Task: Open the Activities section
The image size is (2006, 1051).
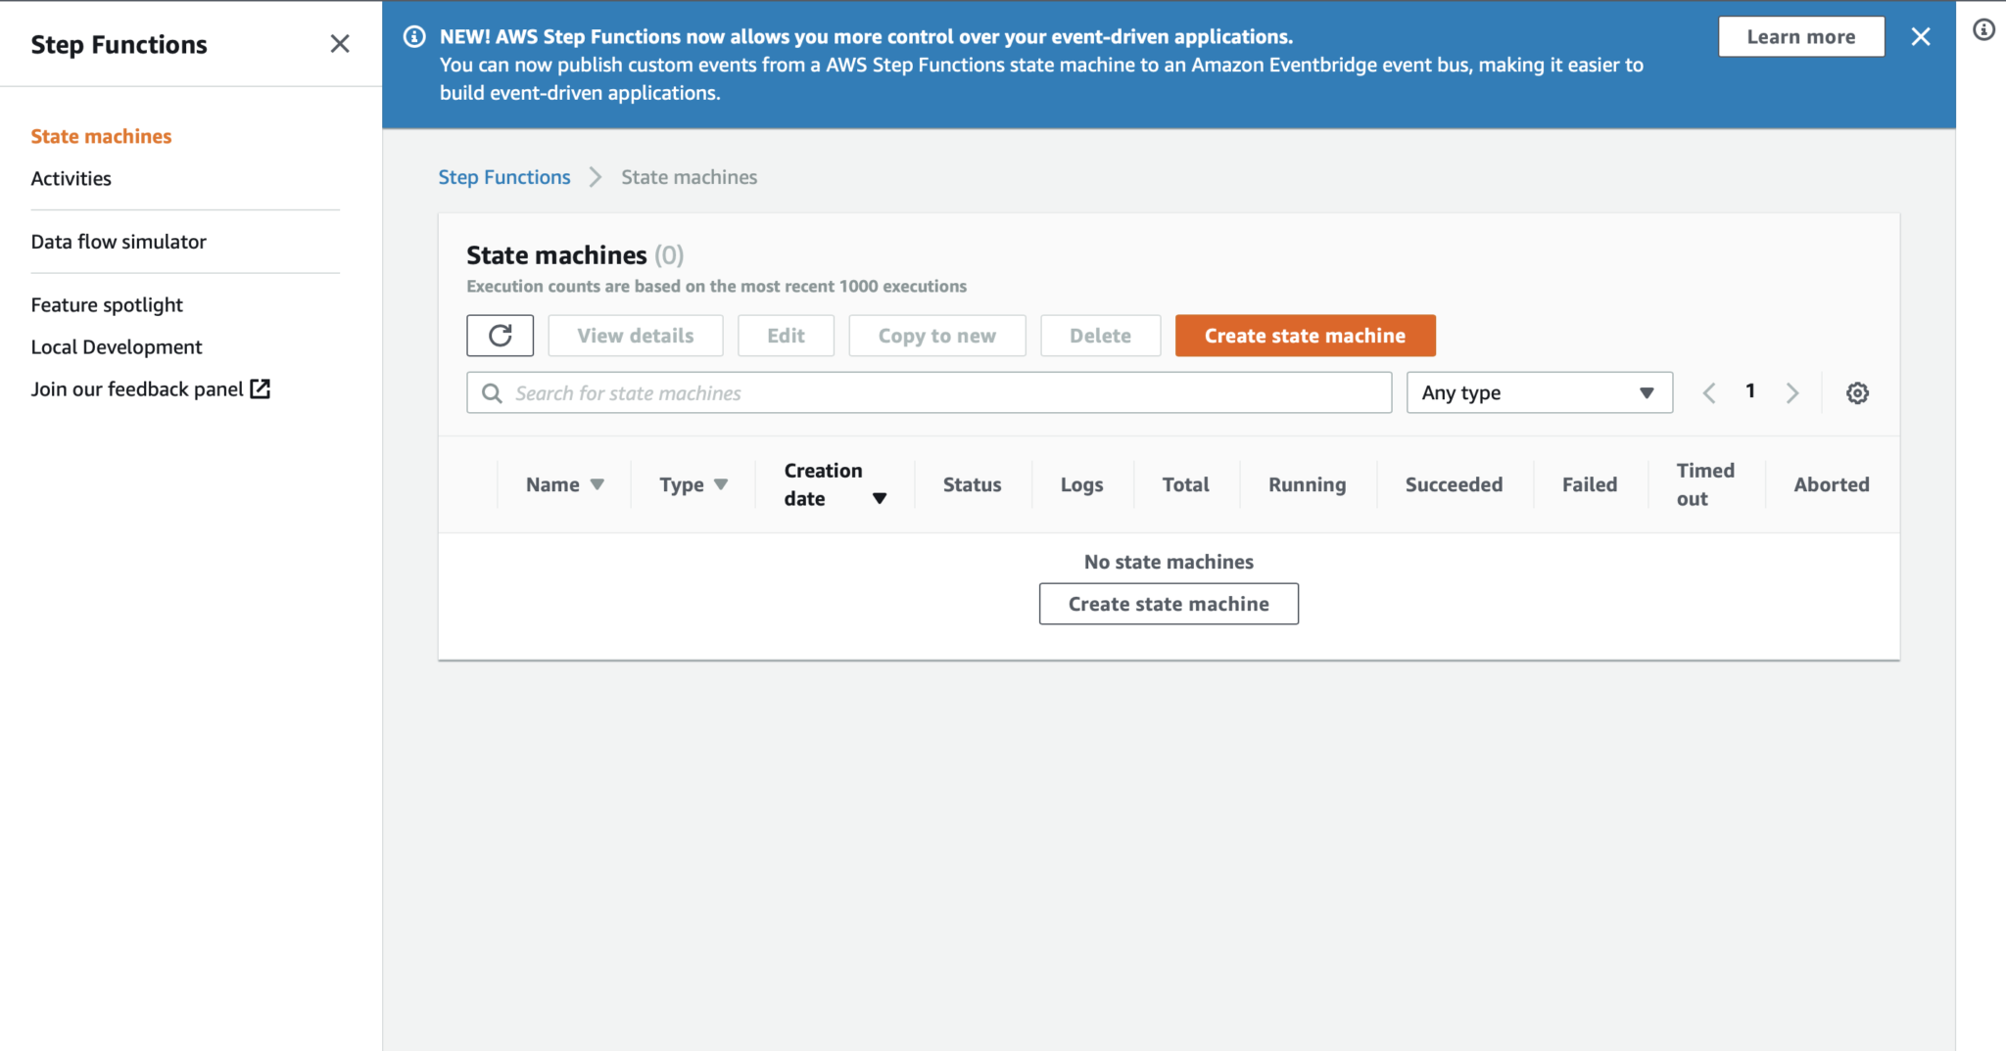Action: (x=71, y=178)
